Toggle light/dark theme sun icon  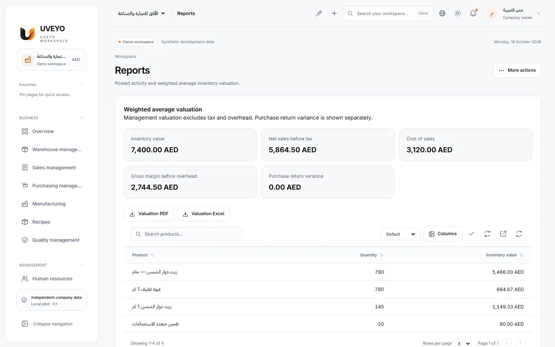pos(457,13)
